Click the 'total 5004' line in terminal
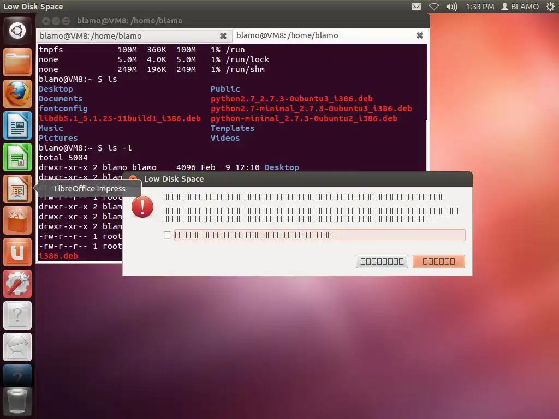Viewport: 559px width, 419px height. [63, 158]
